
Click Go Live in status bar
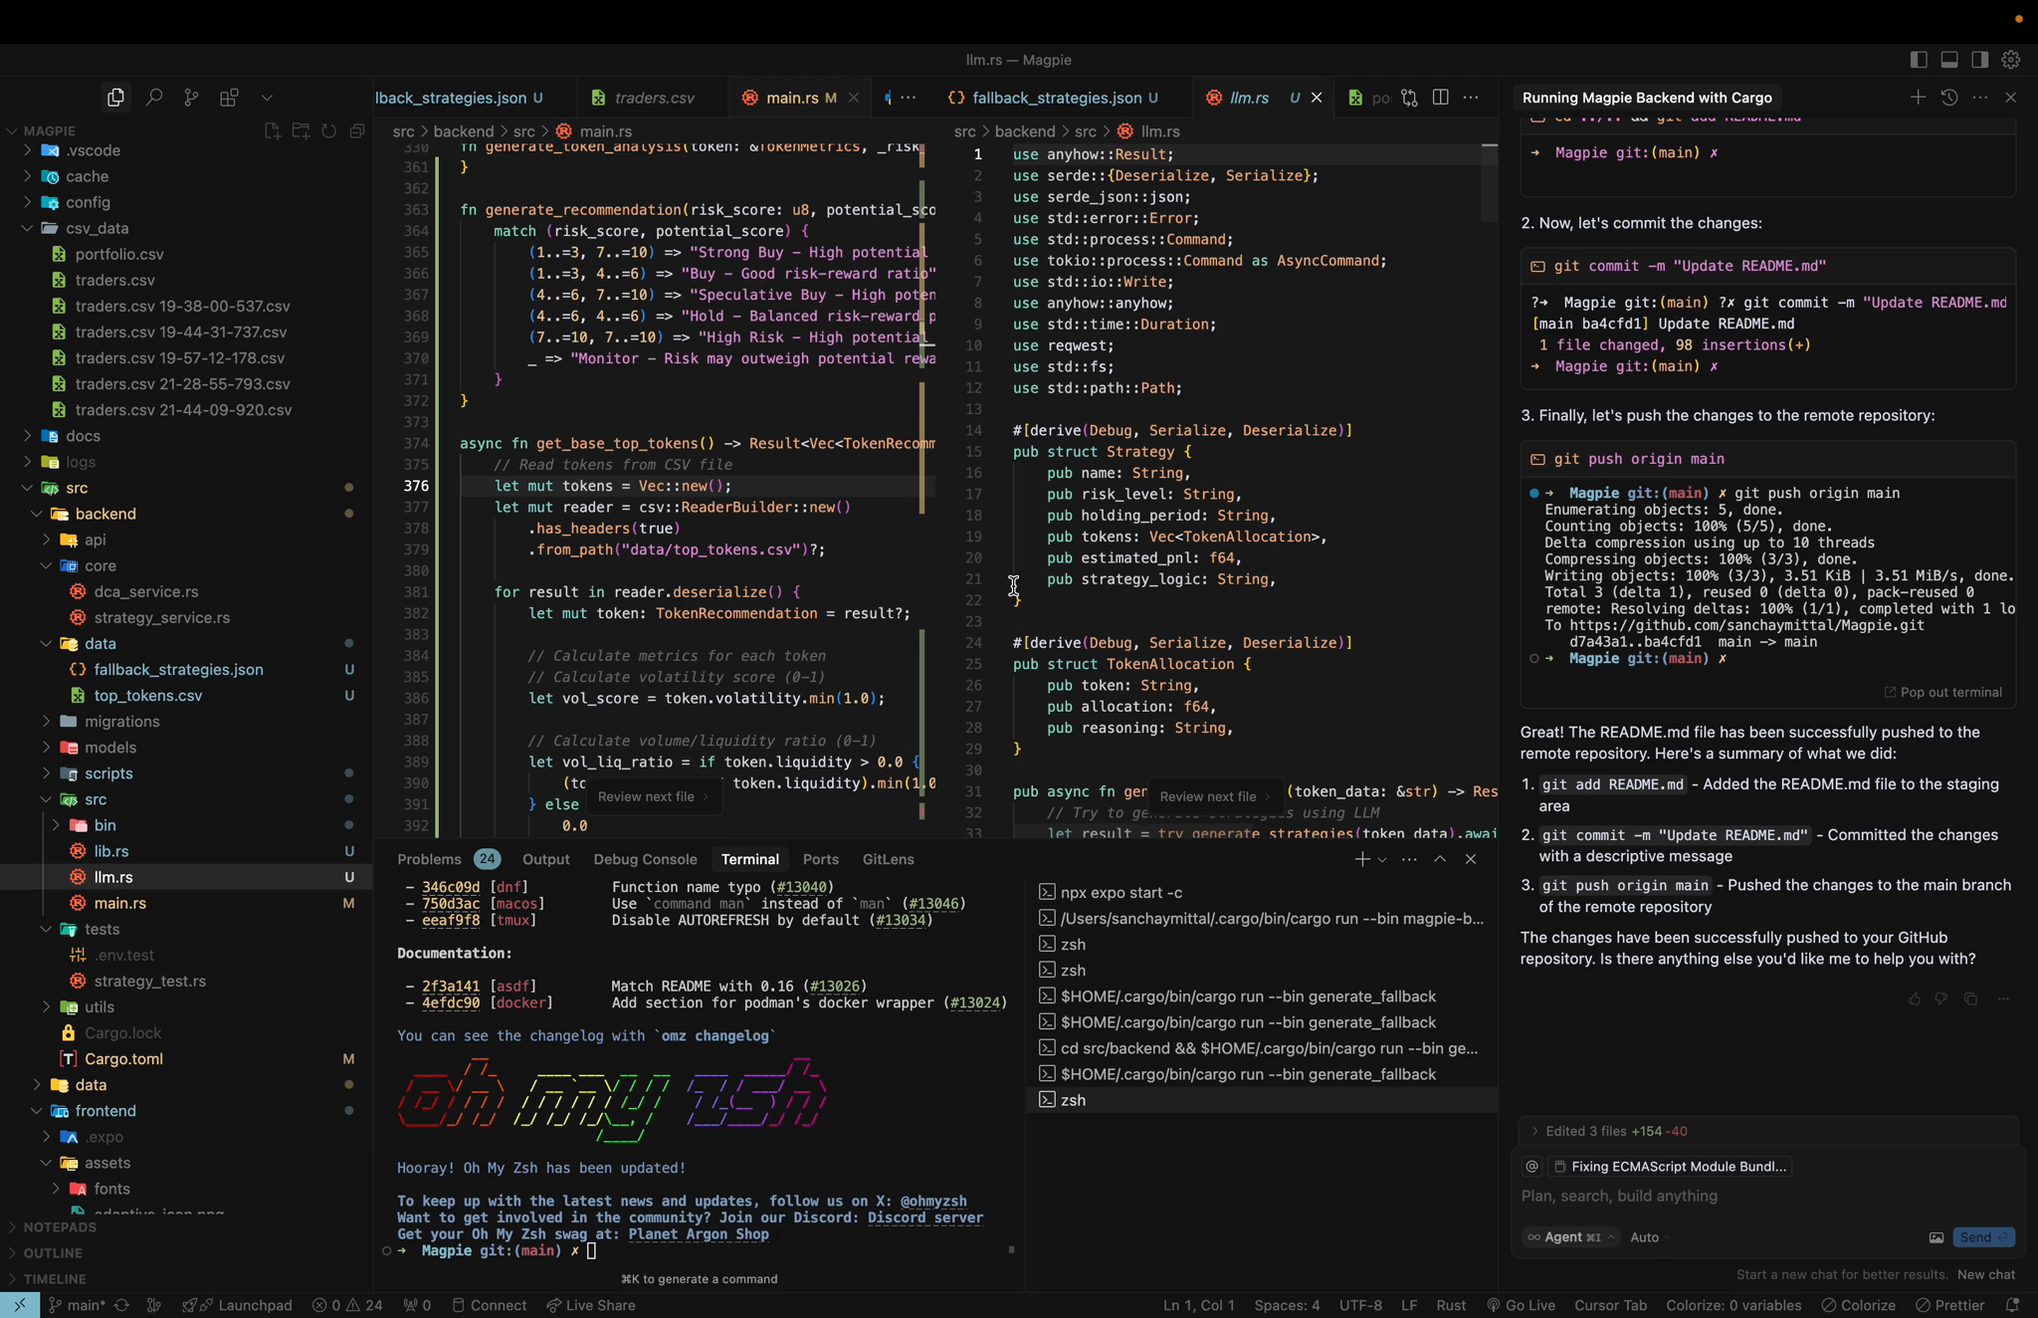(x=1521, y=1305)
